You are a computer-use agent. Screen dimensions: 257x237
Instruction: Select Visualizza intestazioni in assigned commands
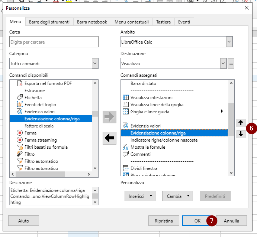[x=151, y=98]
